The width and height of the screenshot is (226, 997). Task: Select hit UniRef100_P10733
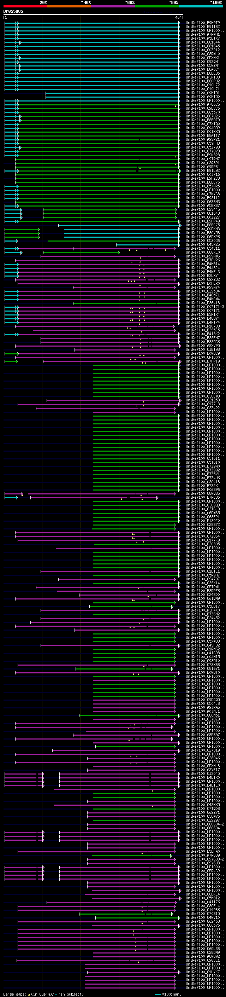tap(203, 326)
